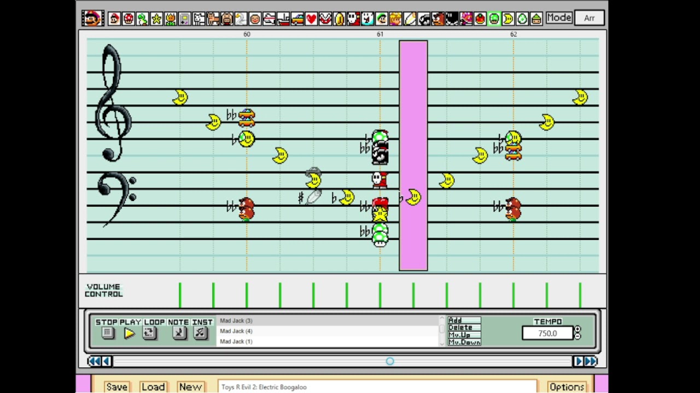Viewport: 700px width, 393px height.
Task: Click the Mode button
Action: (559, 18)
